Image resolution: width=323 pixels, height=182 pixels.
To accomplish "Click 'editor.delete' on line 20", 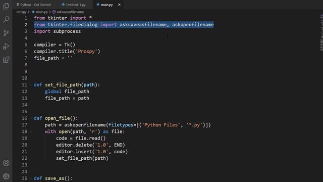I will coord(74,145).
